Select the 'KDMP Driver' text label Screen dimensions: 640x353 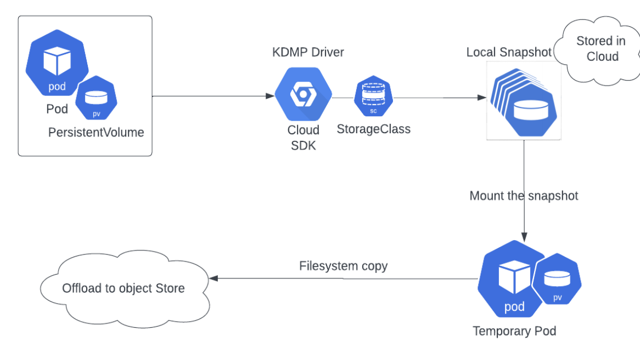308,53
